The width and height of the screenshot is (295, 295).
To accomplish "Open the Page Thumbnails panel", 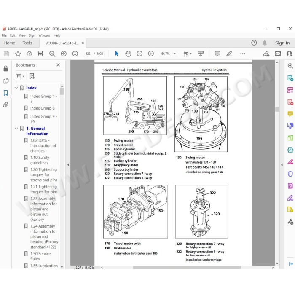I will 6,81.
